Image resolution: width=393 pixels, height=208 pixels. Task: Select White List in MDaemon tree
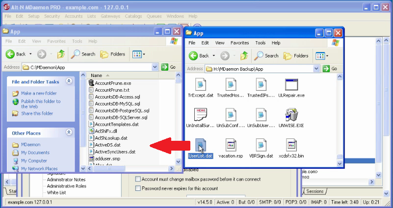(x=56, y=193)
